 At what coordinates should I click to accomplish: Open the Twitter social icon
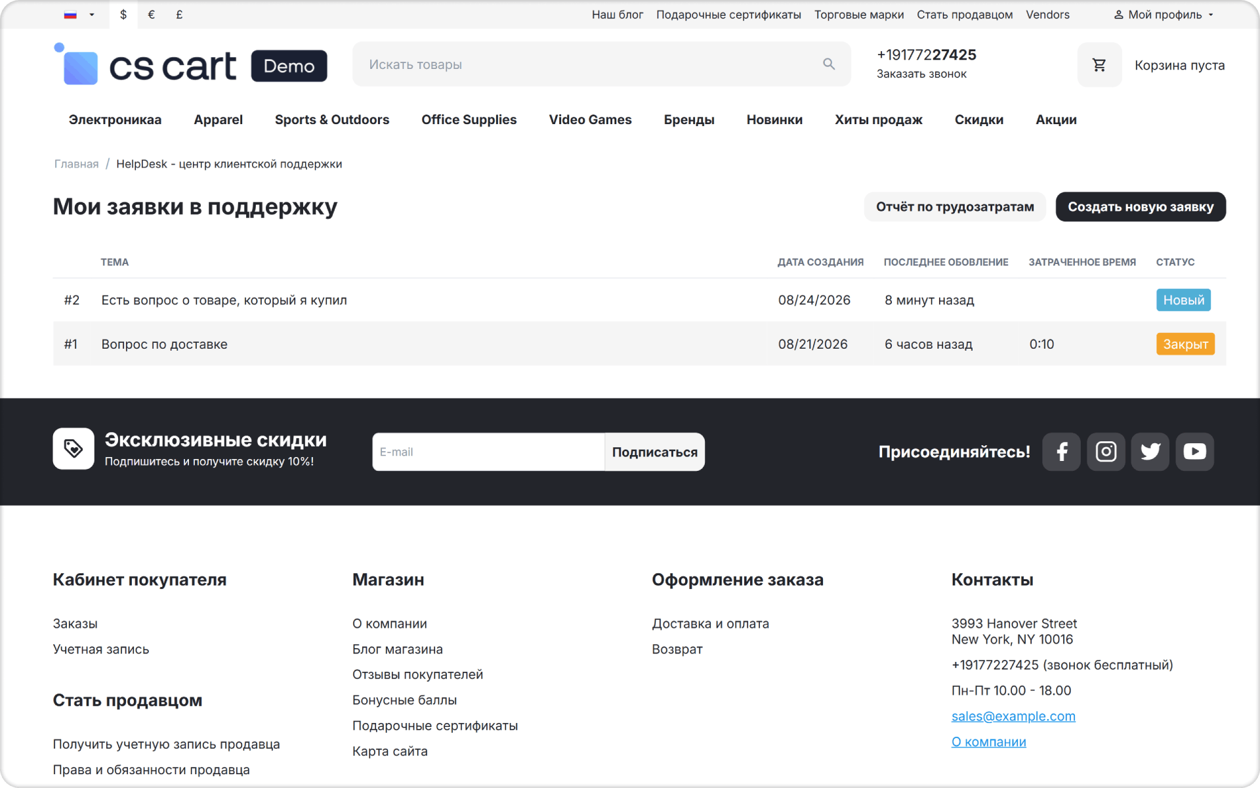pos(1150,452)
